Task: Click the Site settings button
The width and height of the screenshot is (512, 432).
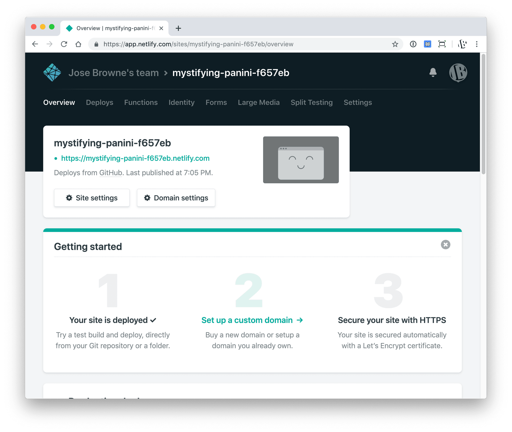Action: [92, 198]
